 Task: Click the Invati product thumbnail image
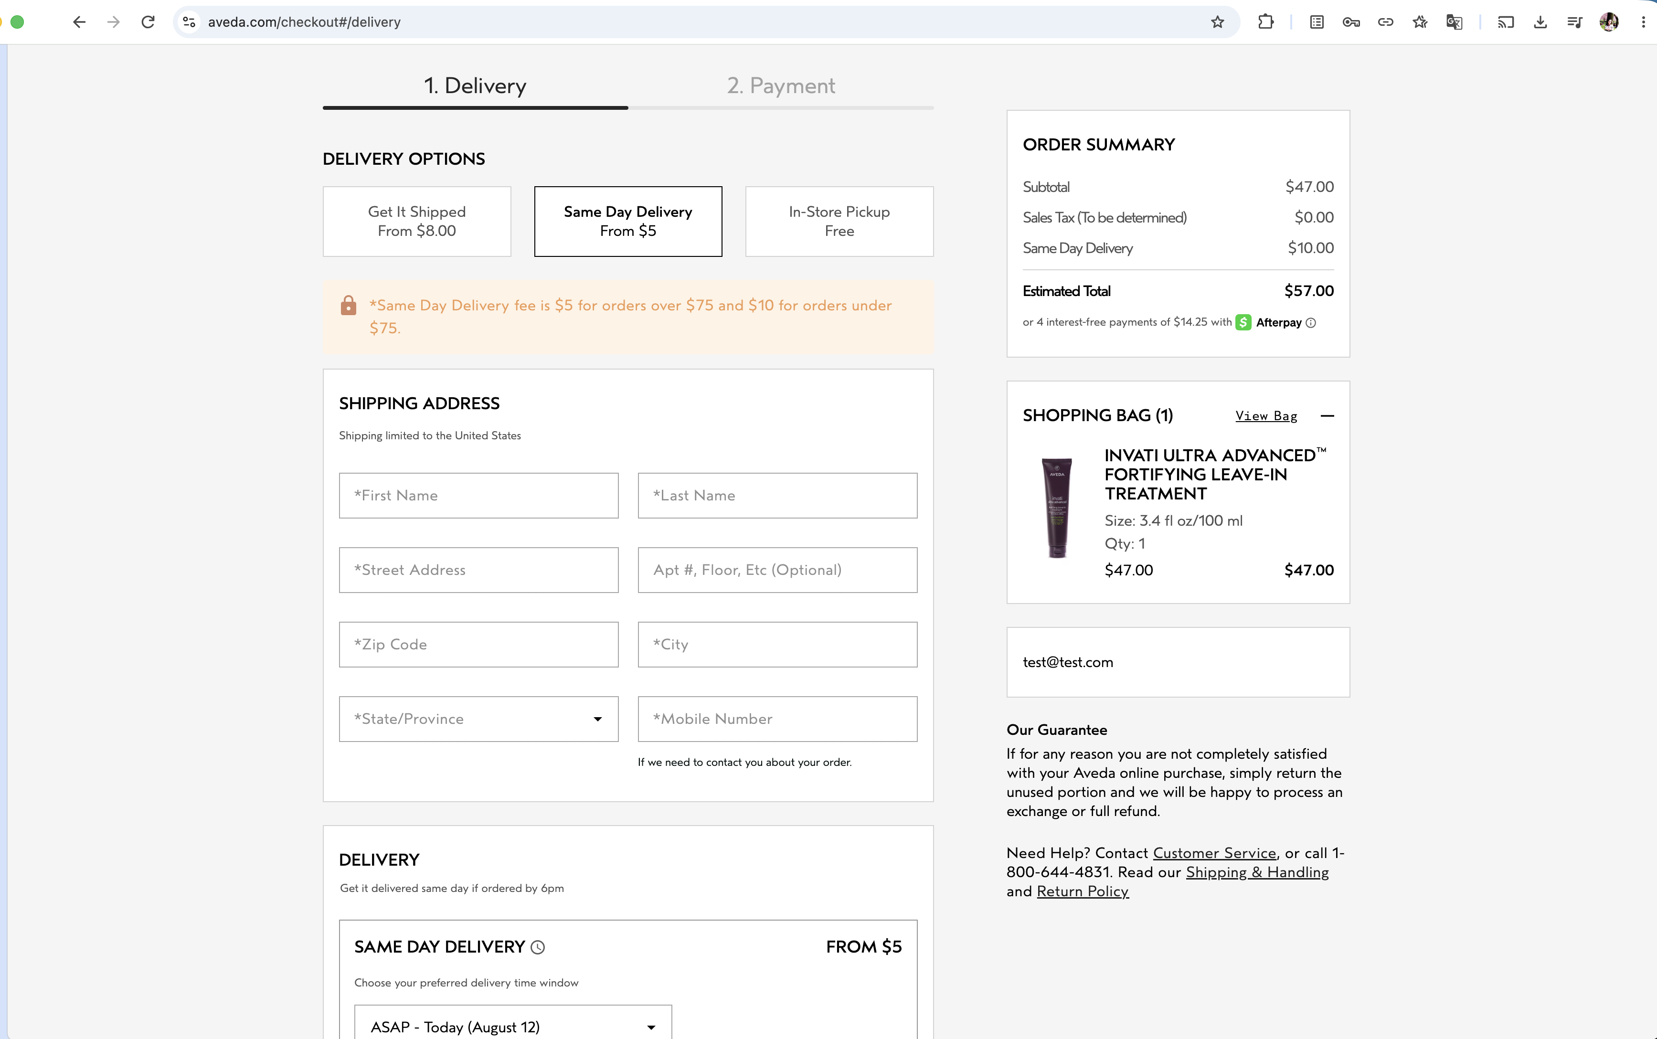[1056, 509]
